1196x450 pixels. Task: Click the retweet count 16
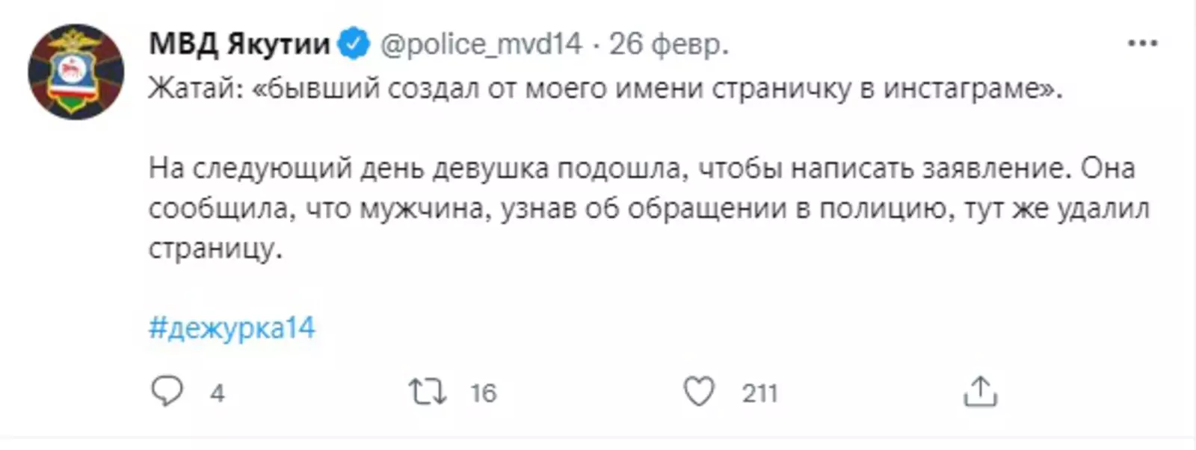click(483, 393)
